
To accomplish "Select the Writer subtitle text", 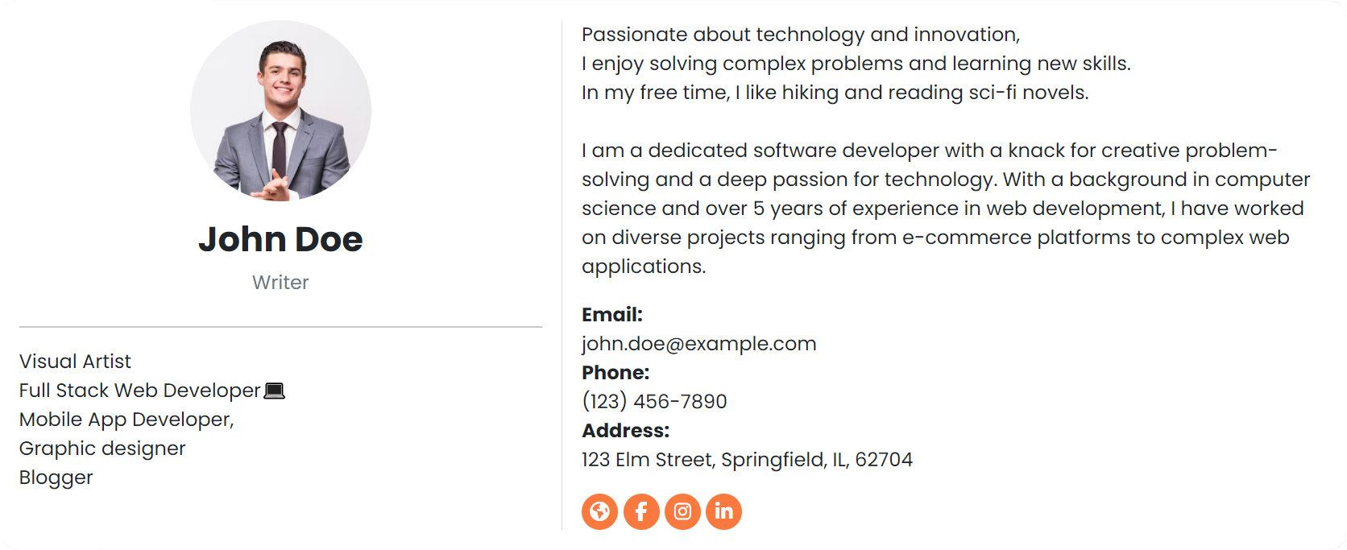I will coord(280,283).
